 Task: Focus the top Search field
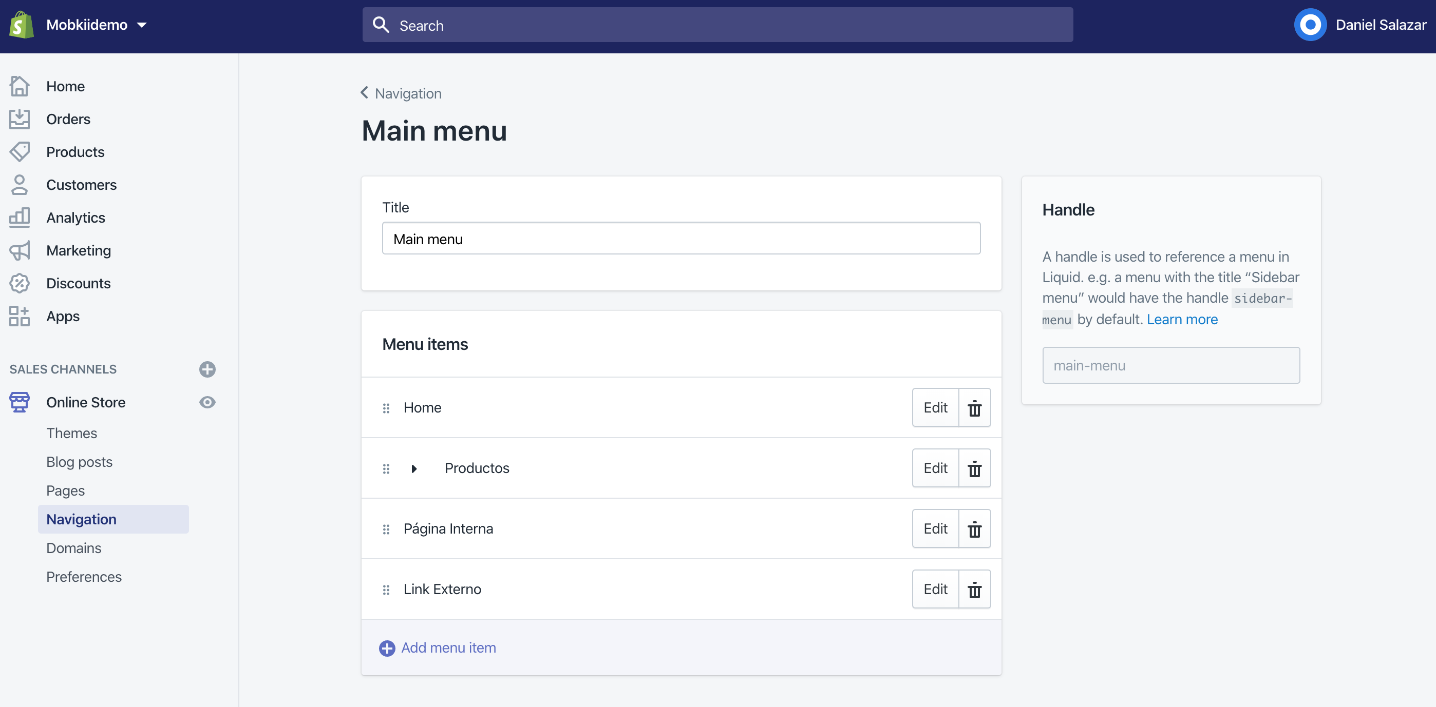click(x=717, y=25)
